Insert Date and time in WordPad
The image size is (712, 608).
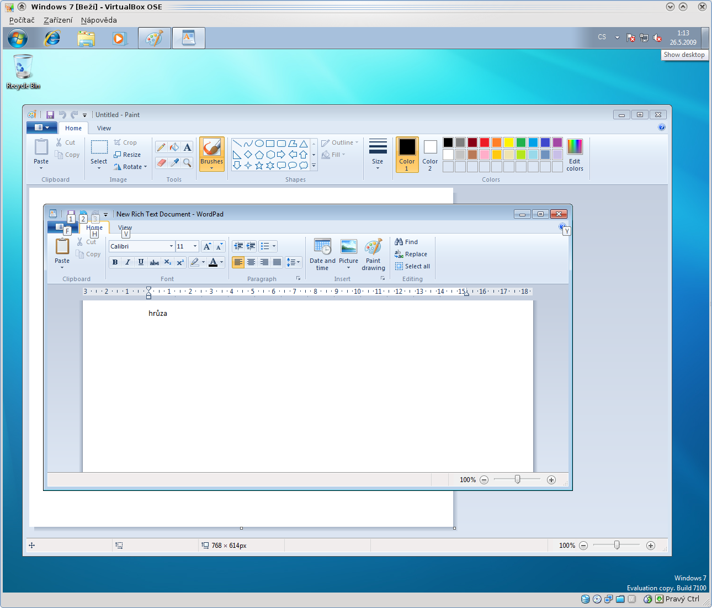tap(322, 255)
